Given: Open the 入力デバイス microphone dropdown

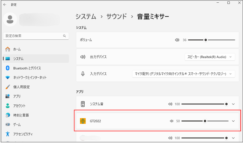Looking at the screenshot, I should [x=183, y=74].
